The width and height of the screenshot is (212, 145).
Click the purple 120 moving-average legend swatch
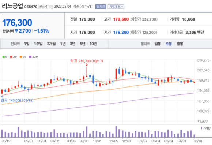(x=30, y=57)
